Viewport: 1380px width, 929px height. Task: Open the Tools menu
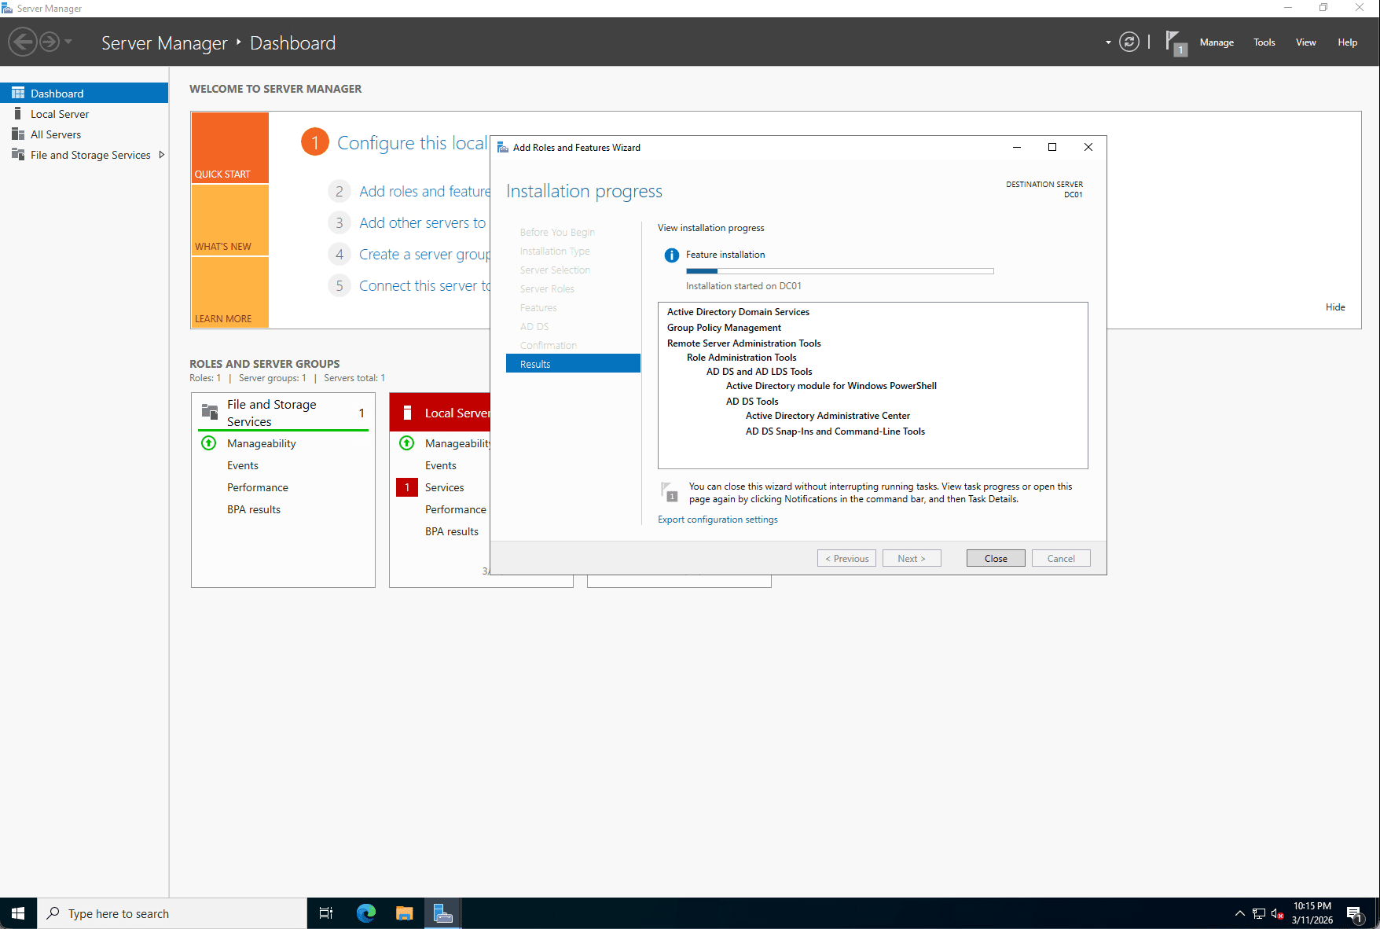coord(1264,42)
